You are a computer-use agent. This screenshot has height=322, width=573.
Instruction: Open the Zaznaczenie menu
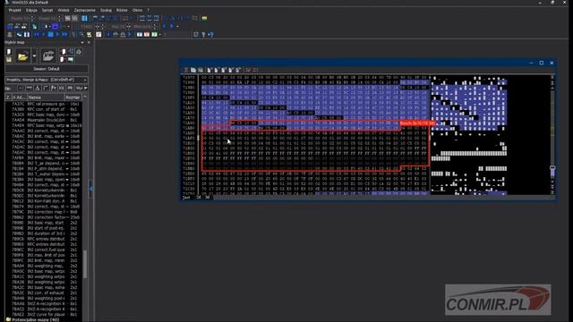click(x=84, y=10)
